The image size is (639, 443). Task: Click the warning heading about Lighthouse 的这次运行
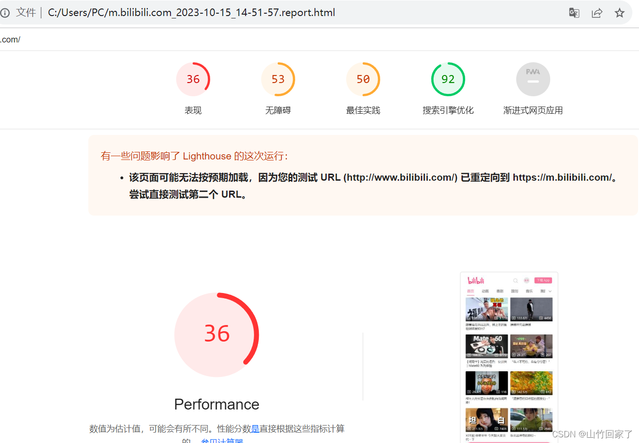[194, 156]
